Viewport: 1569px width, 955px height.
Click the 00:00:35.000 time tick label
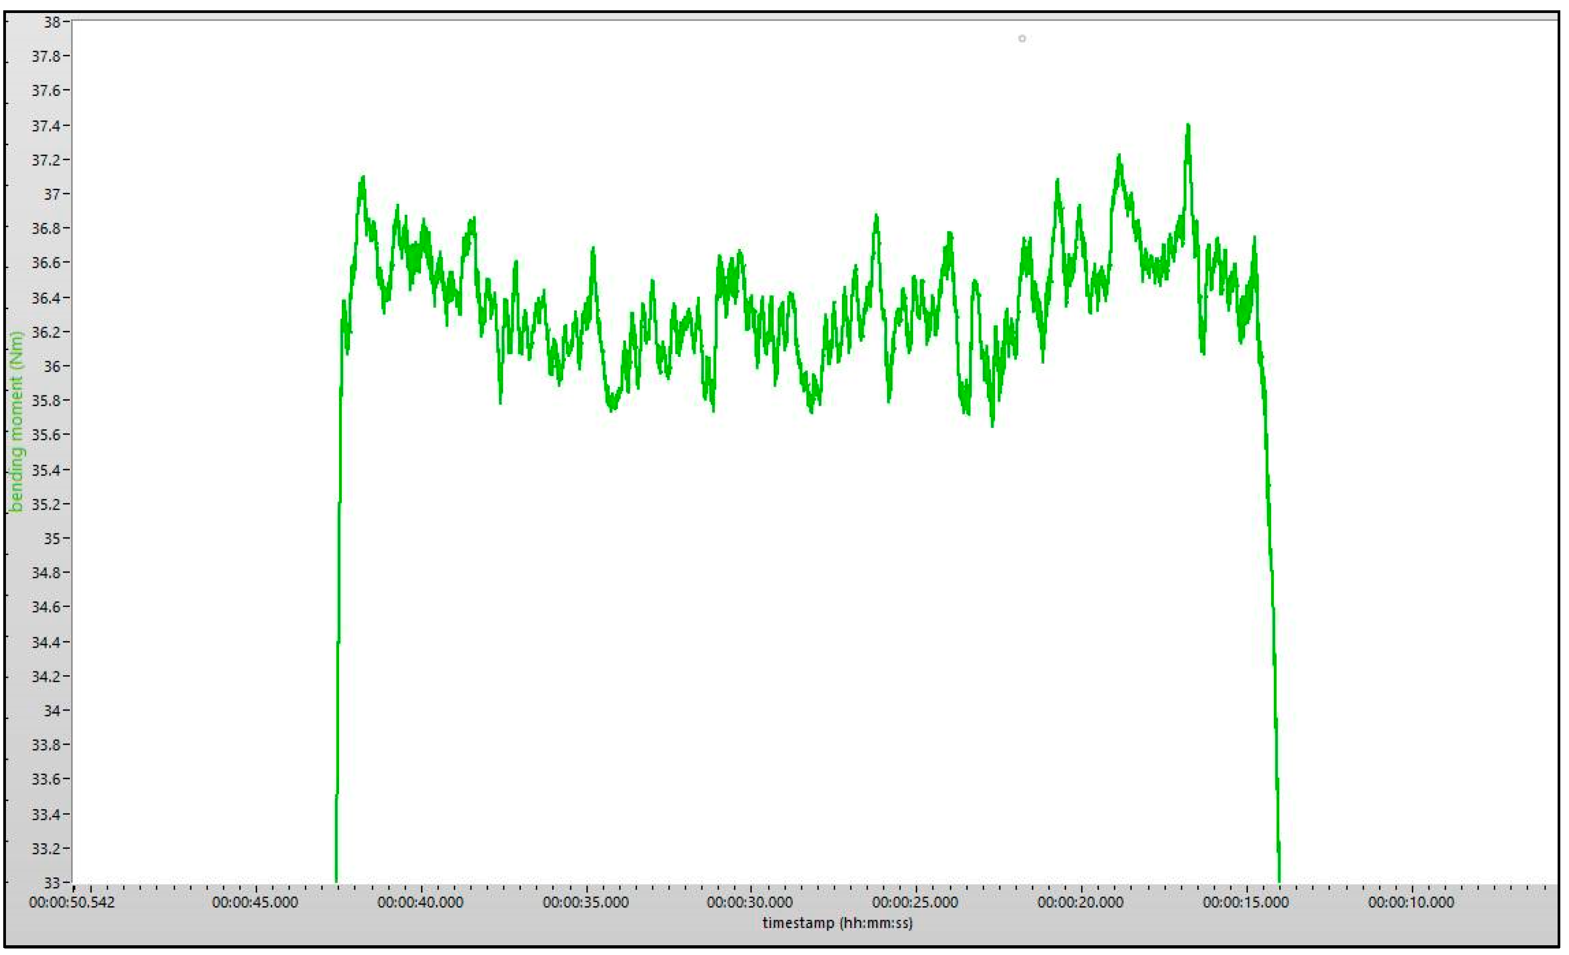click(x=585, y=902)
